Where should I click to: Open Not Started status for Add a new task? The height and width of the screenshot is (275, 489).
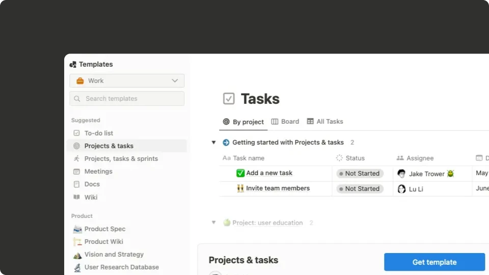(x=360, y=173)
